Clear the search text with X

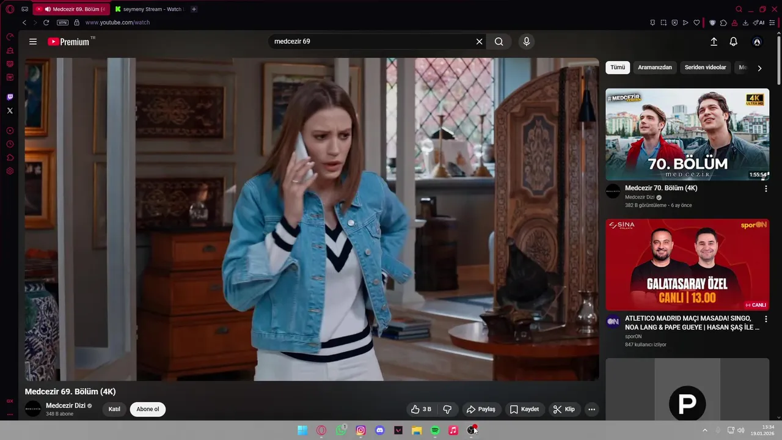480,42
